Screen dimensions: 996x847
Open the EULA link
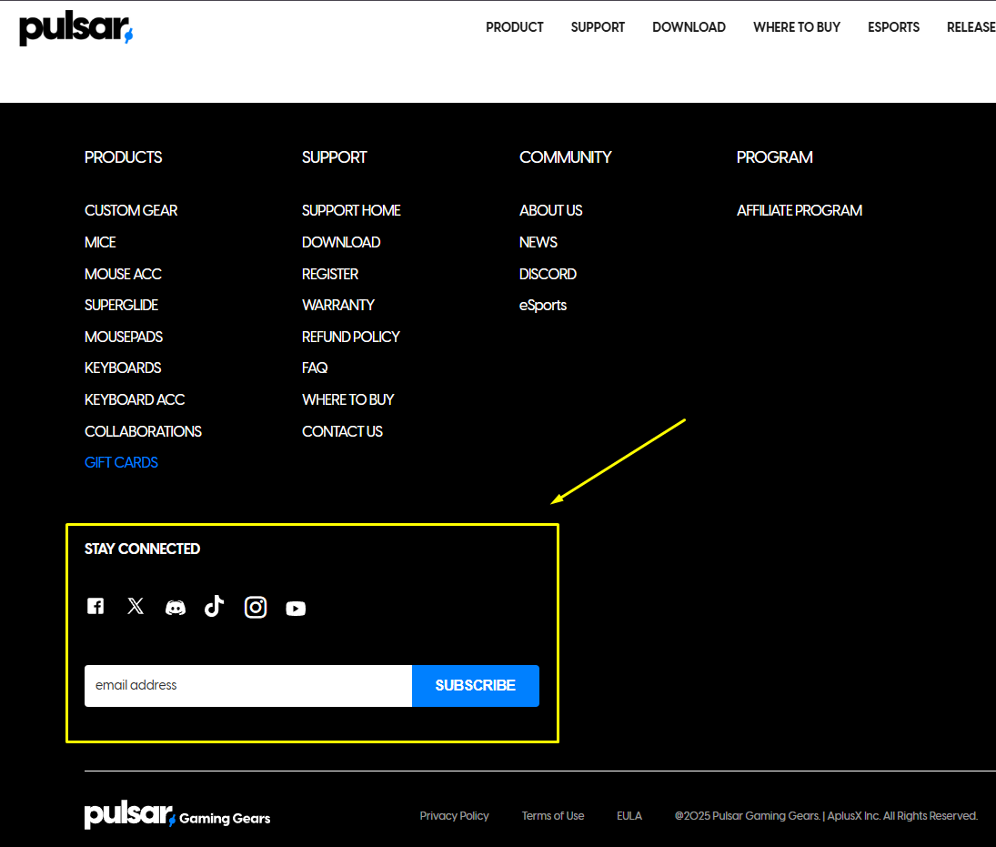tap(629, 816)
